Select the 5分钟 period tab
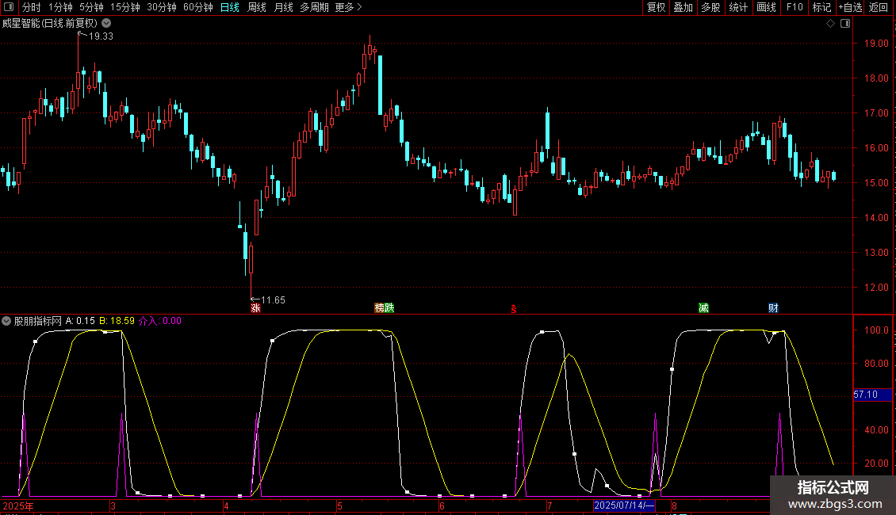 click(91, 7)
